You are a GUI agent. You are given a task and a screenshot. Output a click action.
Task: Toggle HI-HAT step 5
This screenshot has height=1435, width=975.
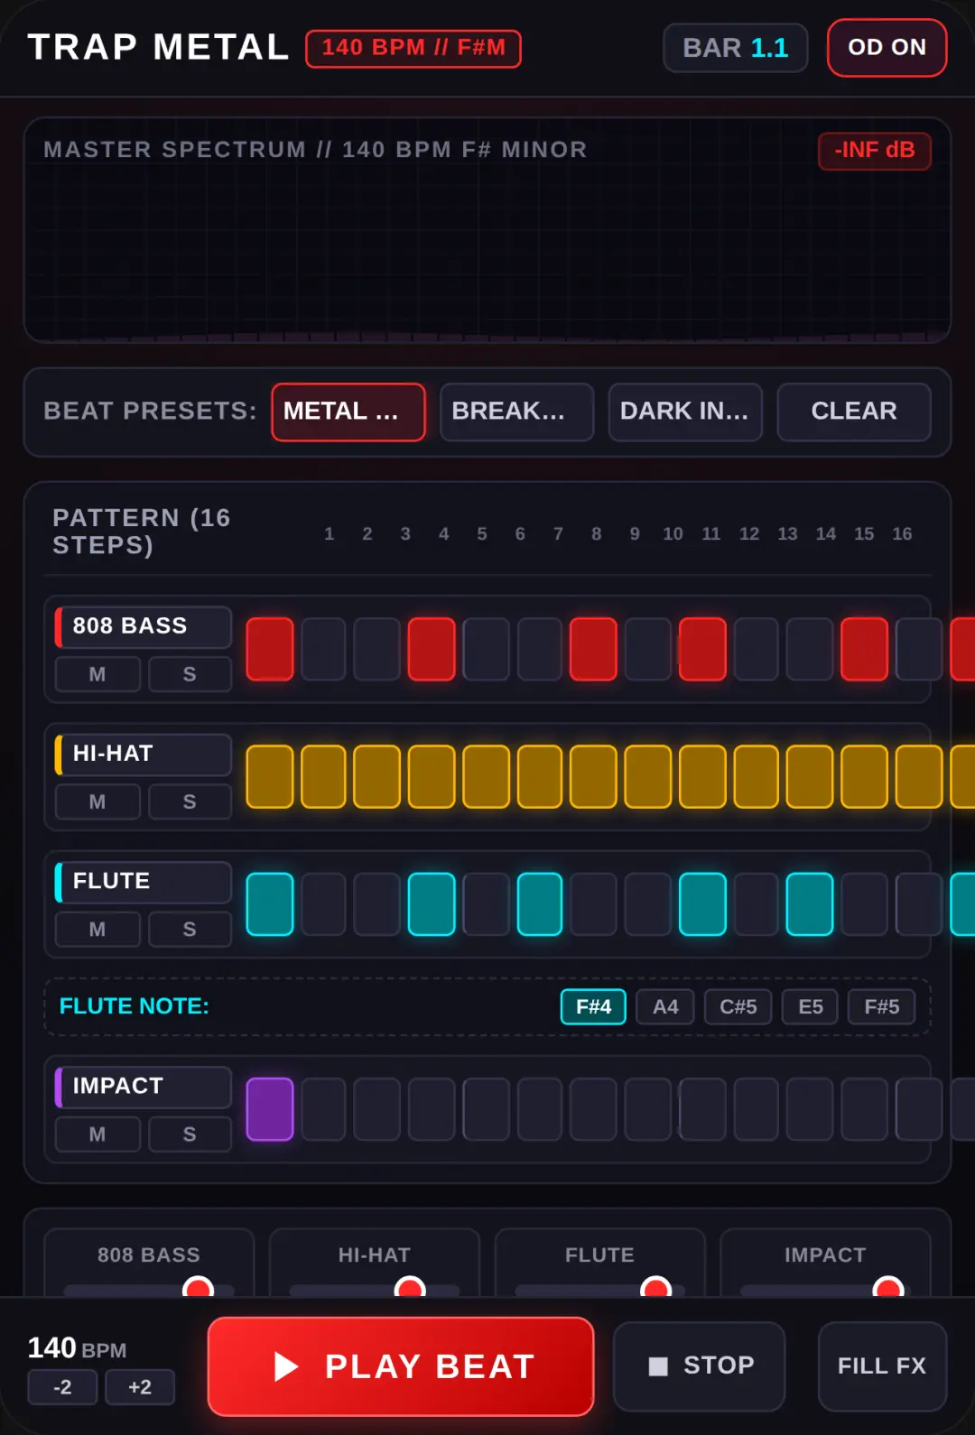[x=486, y=776]
